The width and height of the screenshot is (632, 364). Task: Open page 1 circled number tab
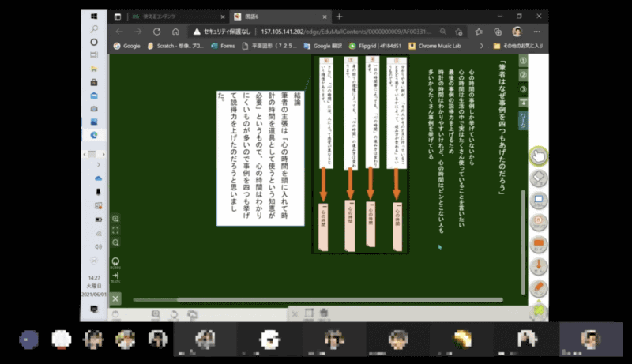523,61
